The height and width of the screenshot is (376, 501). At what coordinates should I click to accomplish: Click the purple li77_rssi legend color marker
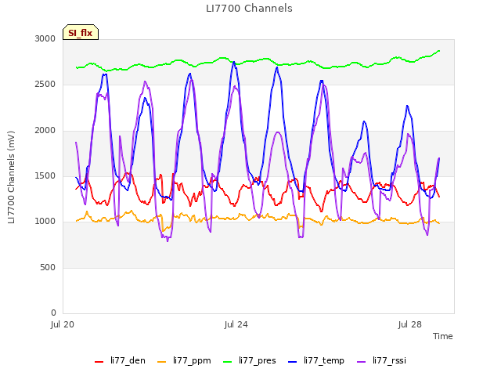point(361,362)
